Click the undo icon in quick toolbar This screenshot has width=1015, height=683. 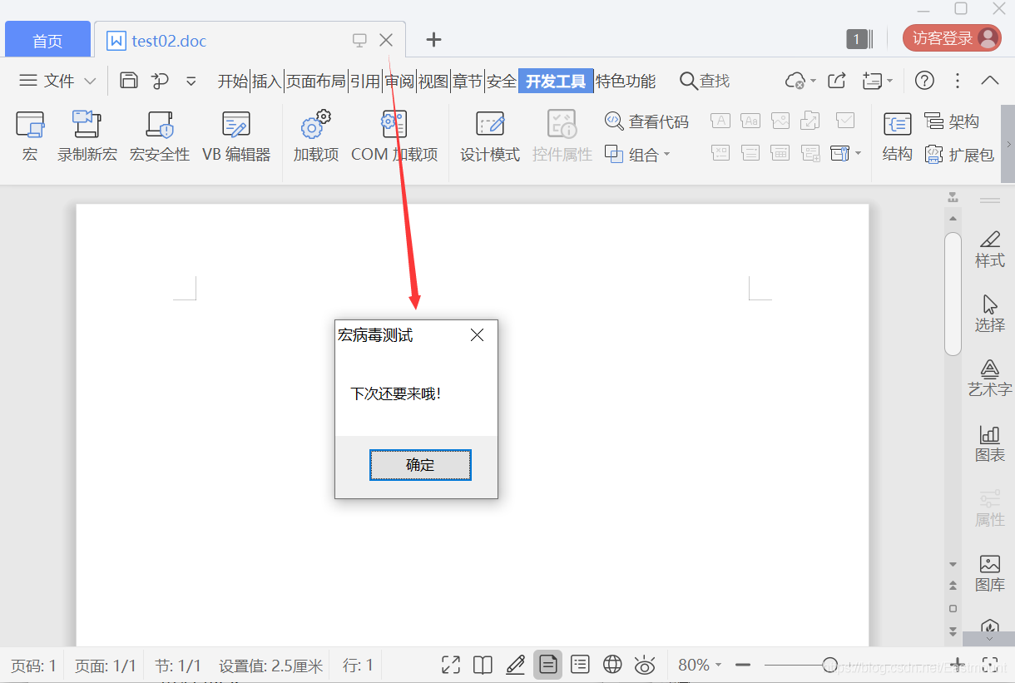160,81
